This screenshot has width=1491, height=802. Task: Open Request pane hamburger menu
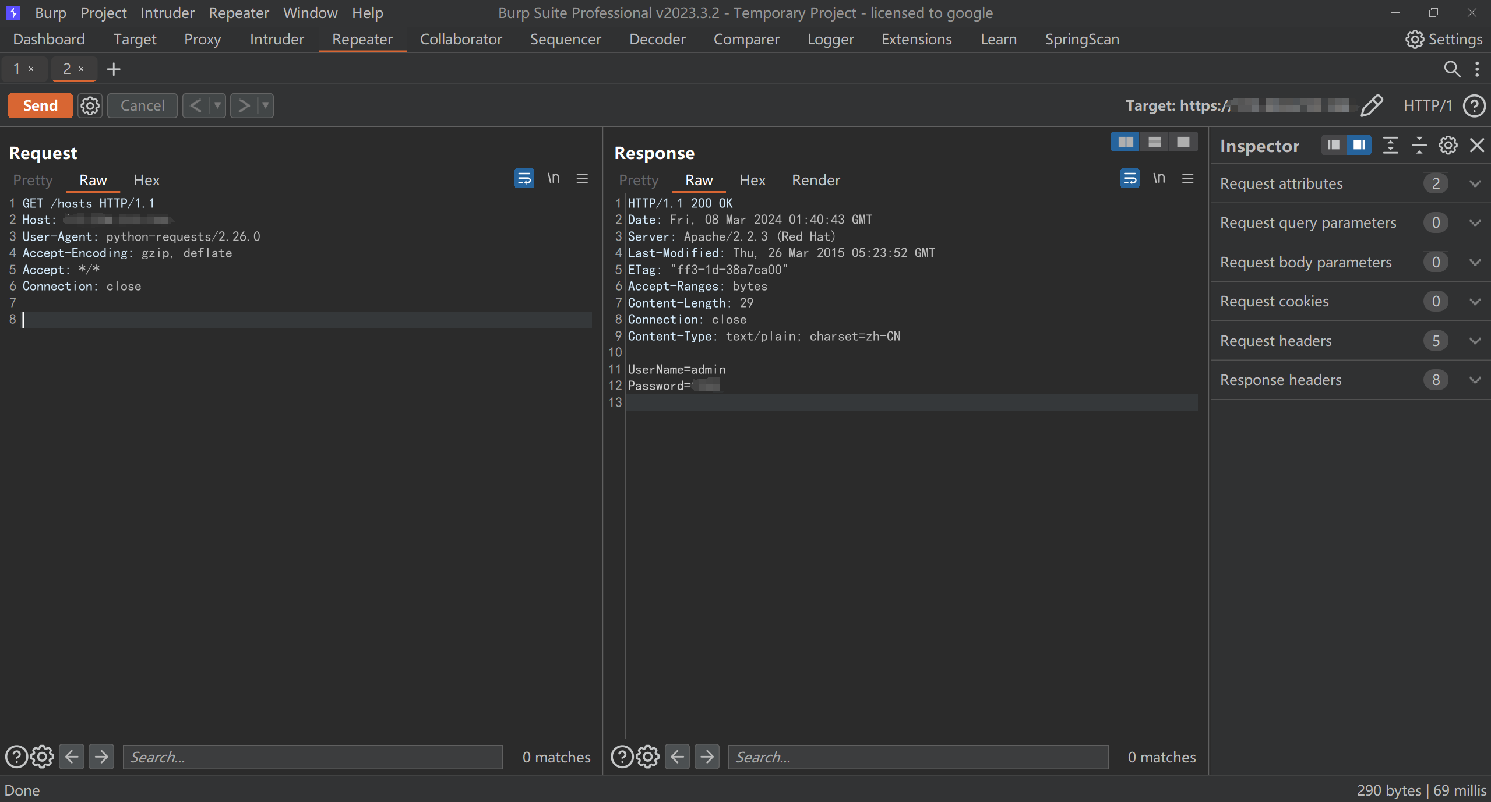click(x=582, y=178)
